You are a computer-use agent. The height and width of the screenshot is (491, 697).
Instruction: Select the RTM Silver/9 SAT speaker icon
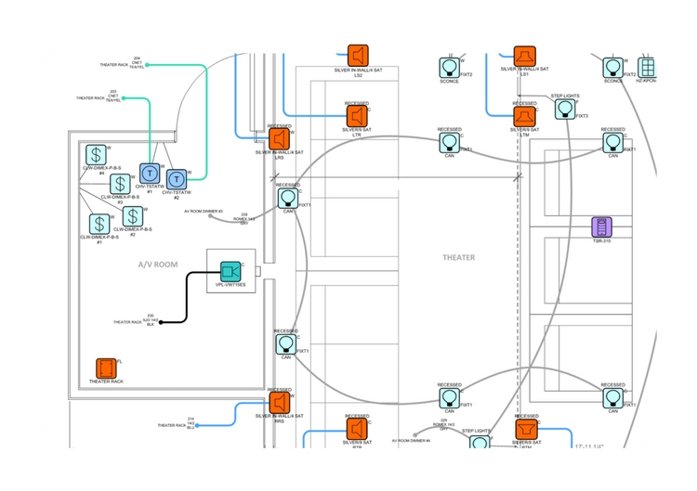point(526,430)
